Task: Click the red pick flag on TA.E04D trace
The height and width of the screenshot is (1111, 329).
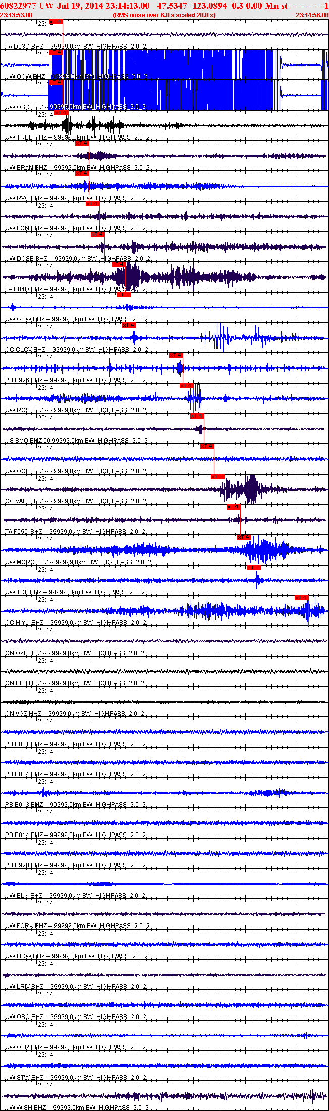Action: tap(119, 264)
